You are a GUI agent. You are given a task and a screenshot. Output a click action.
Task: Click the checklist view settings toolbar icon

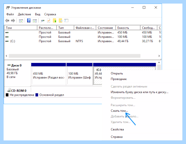[x=66, y=20]
